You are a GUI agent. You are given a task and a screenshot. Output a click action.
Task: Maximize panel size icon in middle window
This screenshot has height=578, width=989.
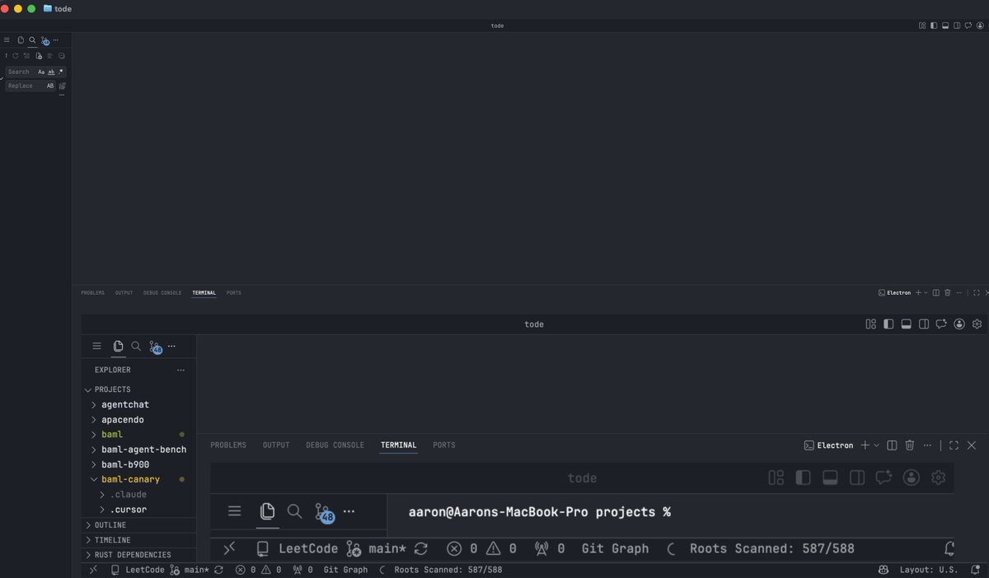(954, 445)
